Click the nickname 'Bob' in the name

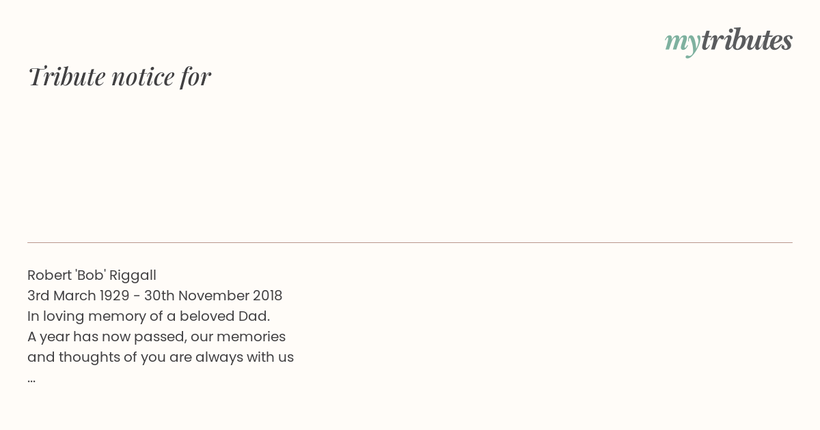pyautogui.click(x=90, y=274)
